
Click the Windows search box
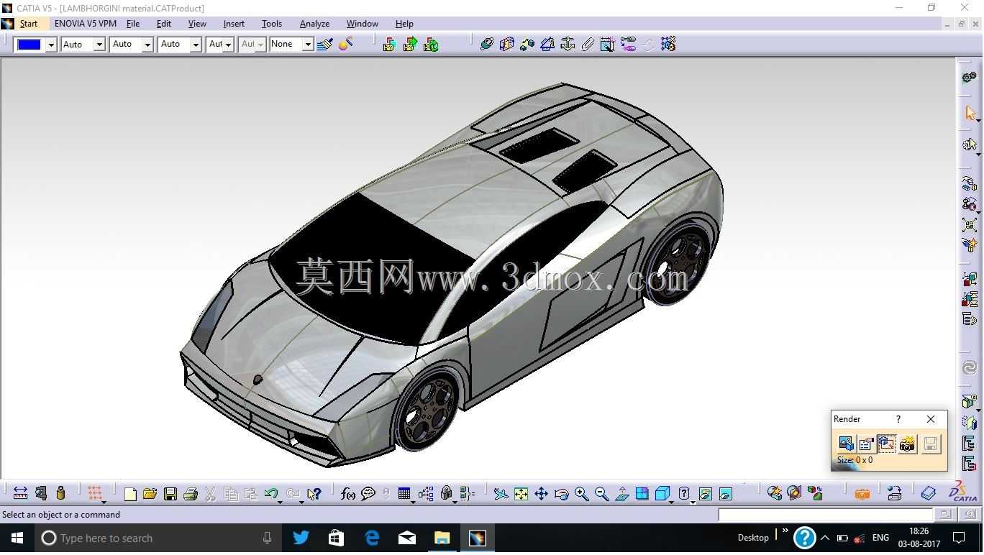point(157,538)
